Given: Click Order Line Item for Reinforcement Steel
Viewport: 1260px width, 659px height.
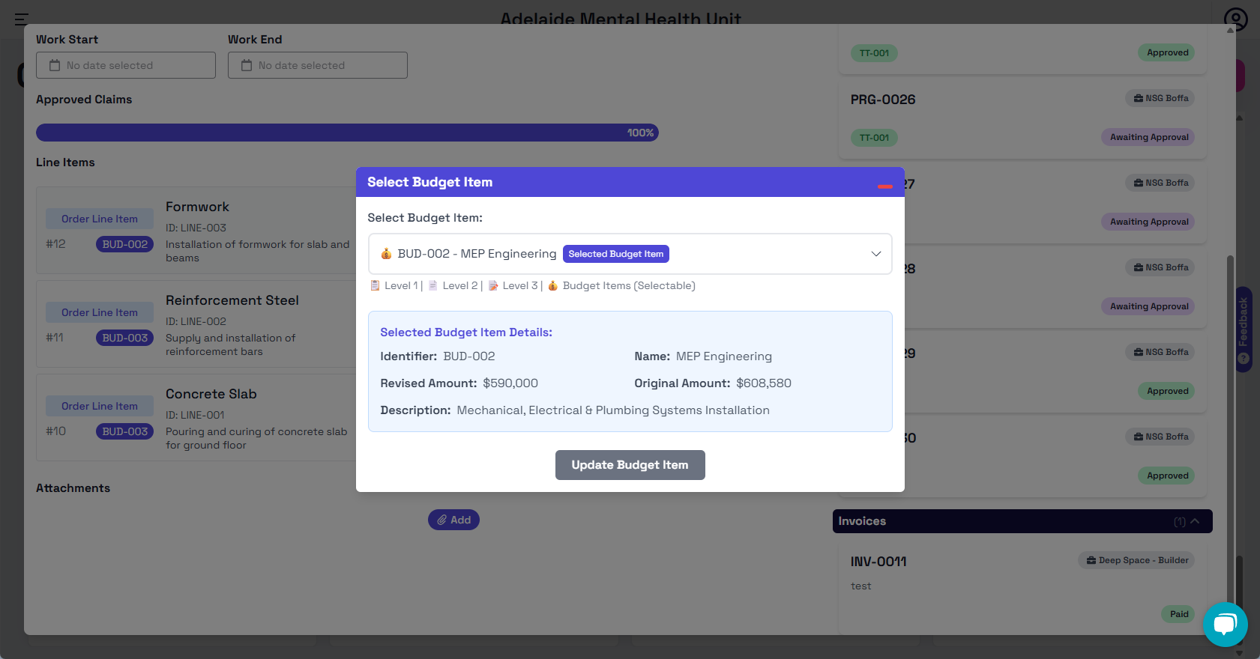Looking at the screenshot, I should click(100, 312).
